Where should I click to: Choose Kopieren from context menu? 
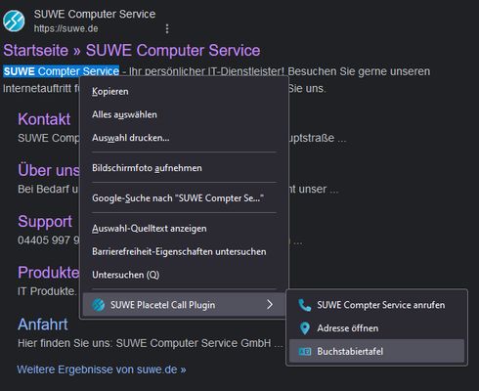[184, 91]
